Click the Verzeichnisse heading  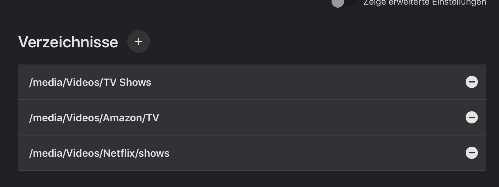(68, 42)
